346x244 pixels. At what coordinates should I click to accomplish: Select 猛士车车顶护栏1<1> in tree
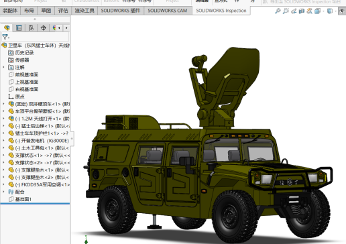pos(39,133)
